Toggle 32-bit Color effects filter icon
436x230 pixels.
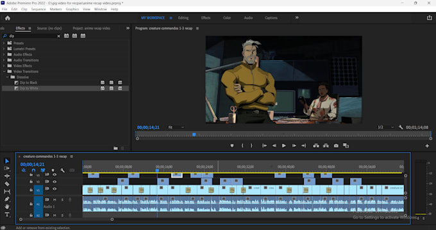click(x=74, y=36)
